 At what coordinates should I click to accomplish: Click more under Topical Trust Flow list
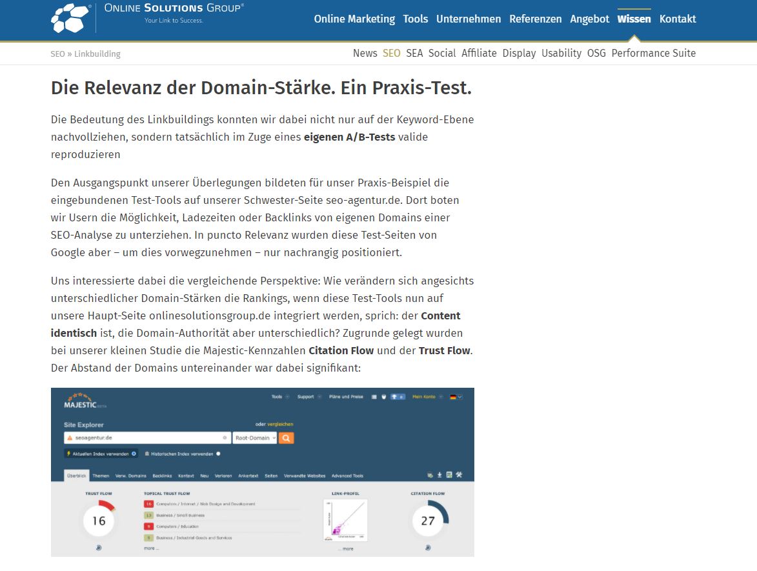(x=150, y=548)
